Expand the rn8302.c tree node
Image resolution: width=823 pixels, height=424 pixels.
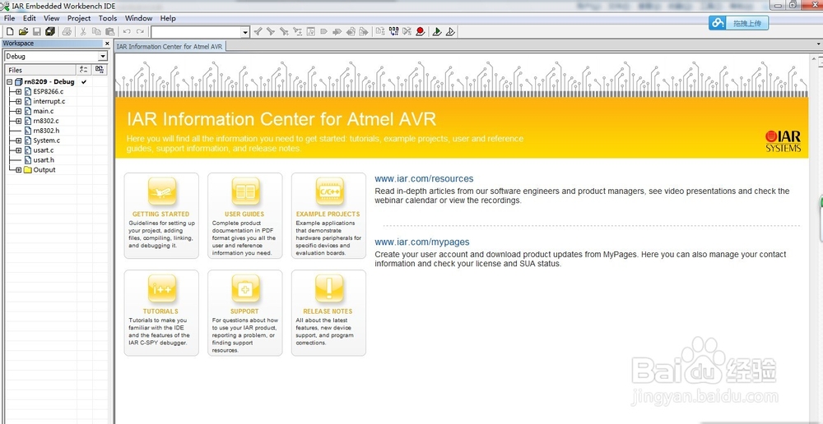[18, 121]
